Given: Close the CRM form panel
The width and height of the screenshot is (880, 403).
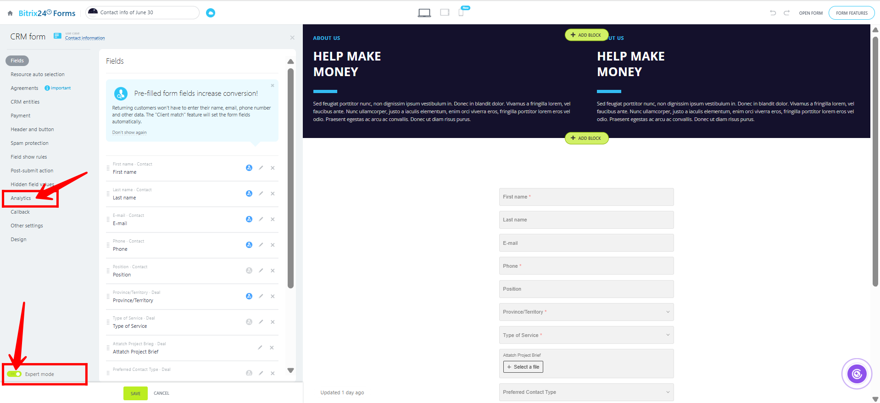Looking at the screenshot, I should point(292,38).
